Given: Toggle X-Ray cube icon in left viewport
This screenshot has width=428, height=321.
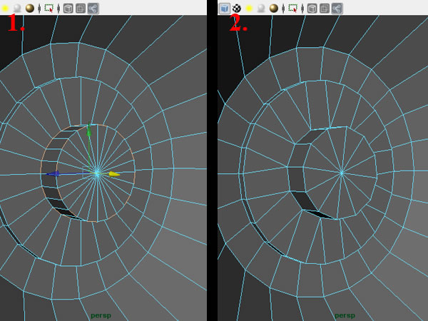Looking at the screenshot, I should coord(68,8).
